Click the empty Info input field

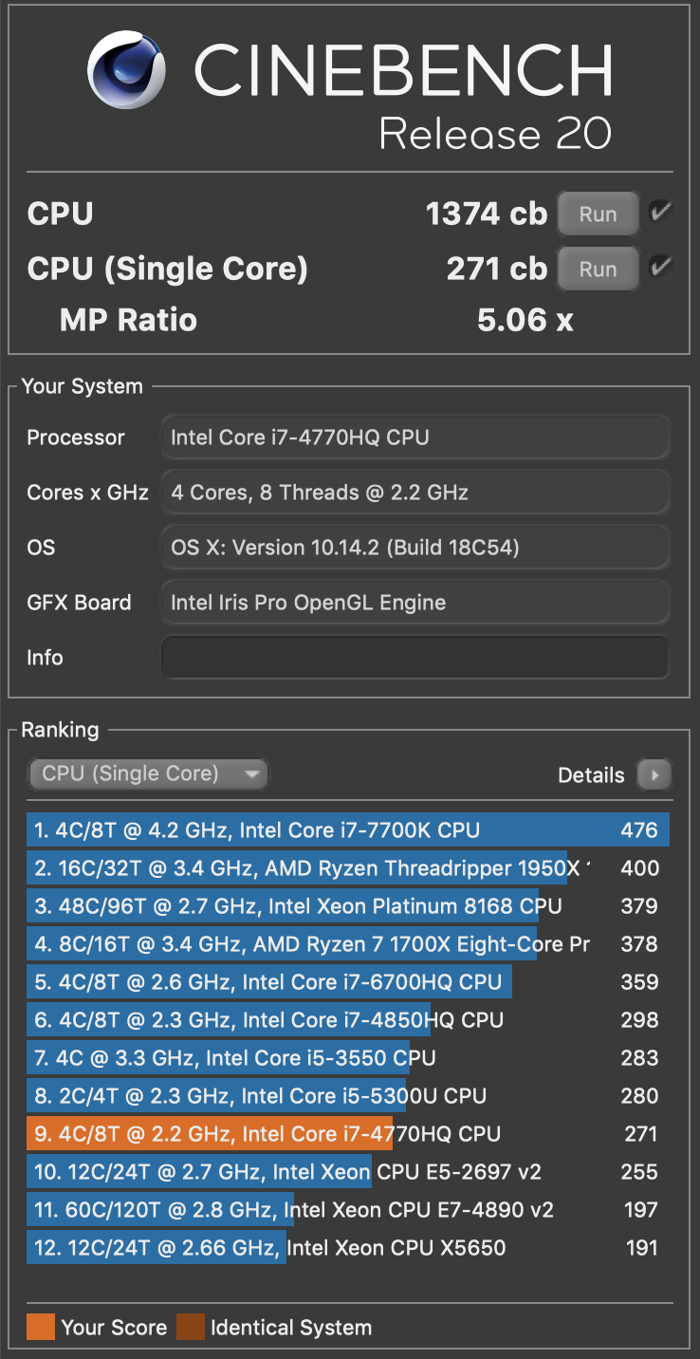[415, 658]
